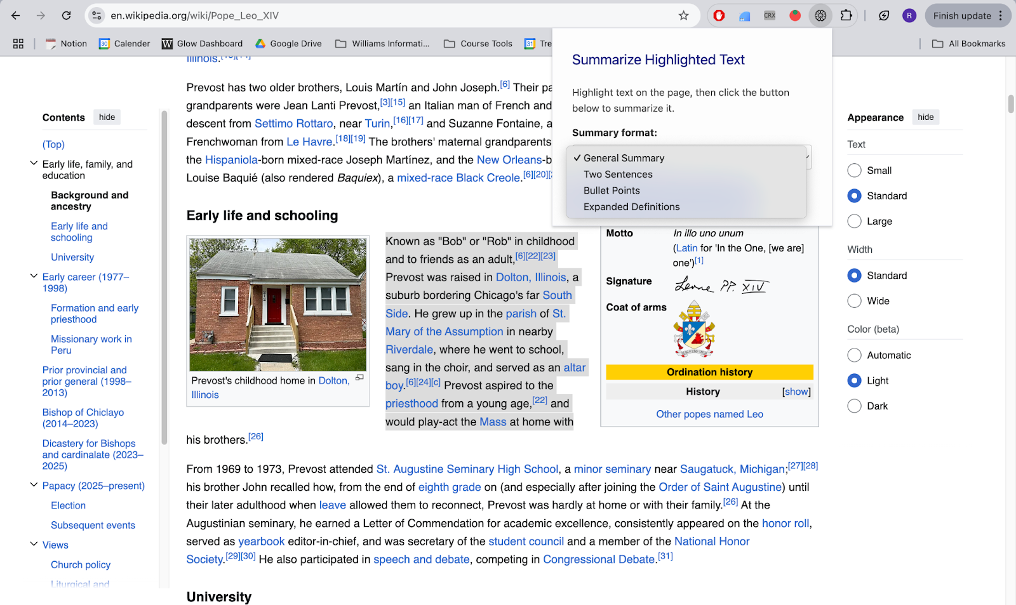
Task: Choose the Two Sentences summary option
Action: pos(618,175)
